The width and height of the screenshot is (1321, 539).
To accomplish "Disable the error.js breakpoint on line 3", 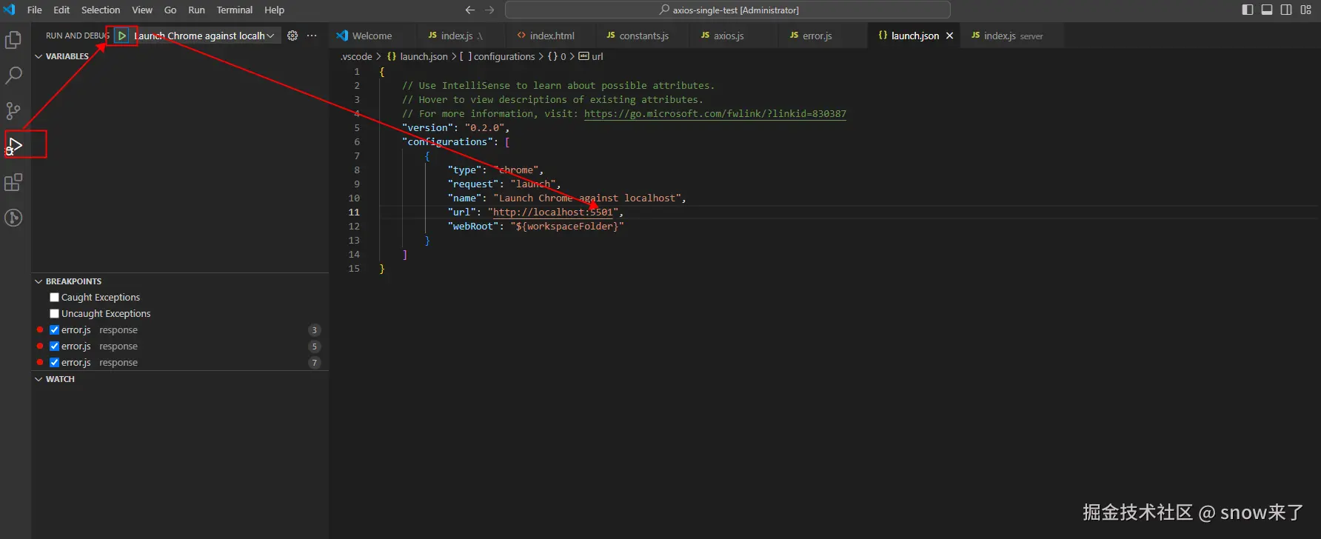I will point(54,330).
